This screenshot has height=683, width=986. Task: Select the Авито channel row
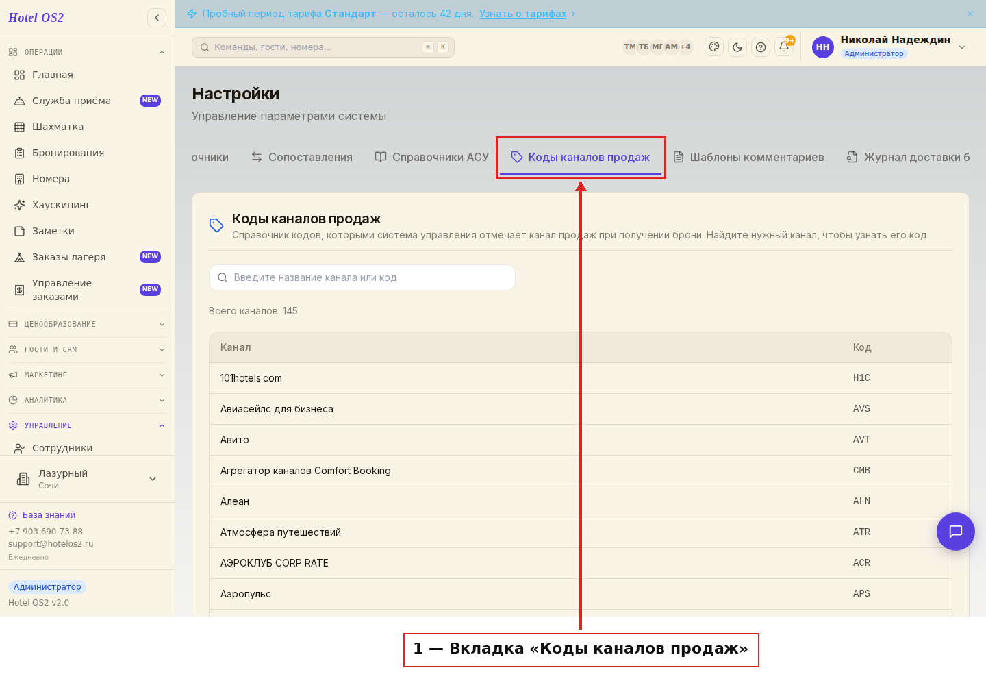pos(581,440)
